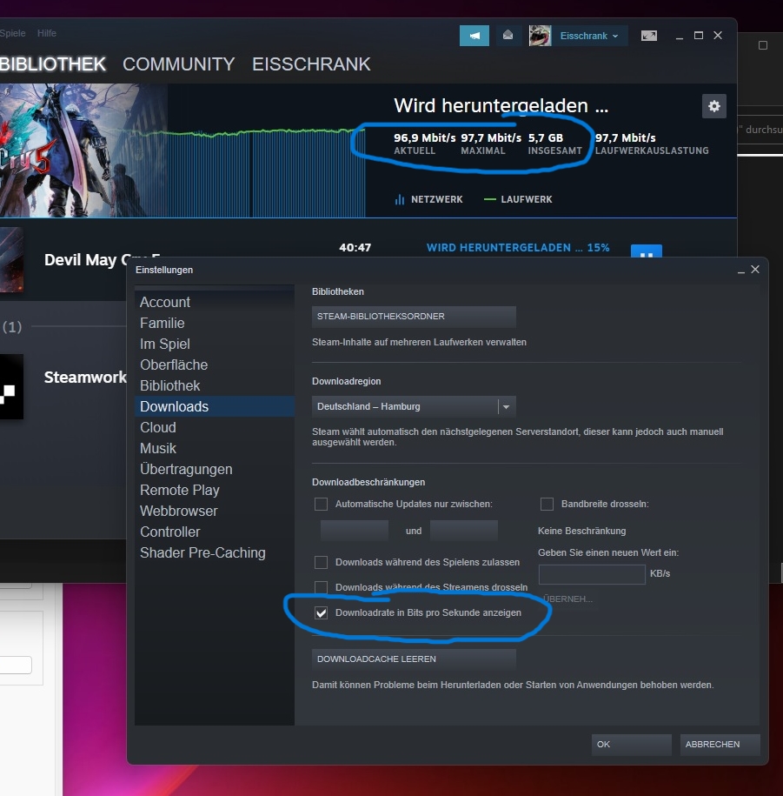Open Cloud settings category
Screen dimensions: 783x796
pos(215,427)
